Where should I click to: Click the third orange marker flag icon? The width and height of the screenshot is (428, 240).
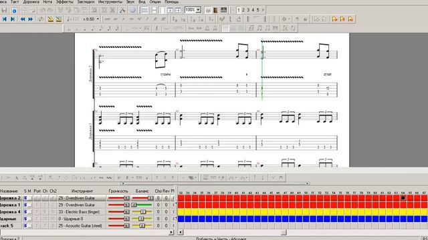click(x=350, y=19)
